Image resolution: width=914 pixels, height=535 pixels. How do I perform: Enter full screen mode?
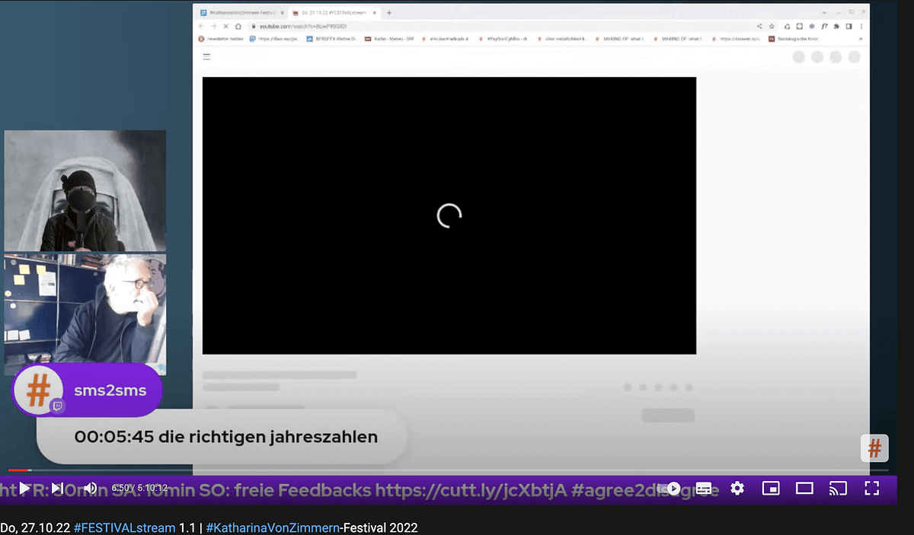coord(872,489)
